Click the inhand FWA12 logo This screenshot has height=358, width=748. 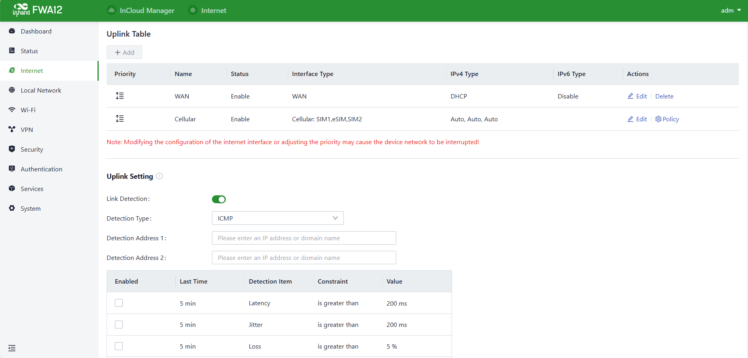[37, 10]
